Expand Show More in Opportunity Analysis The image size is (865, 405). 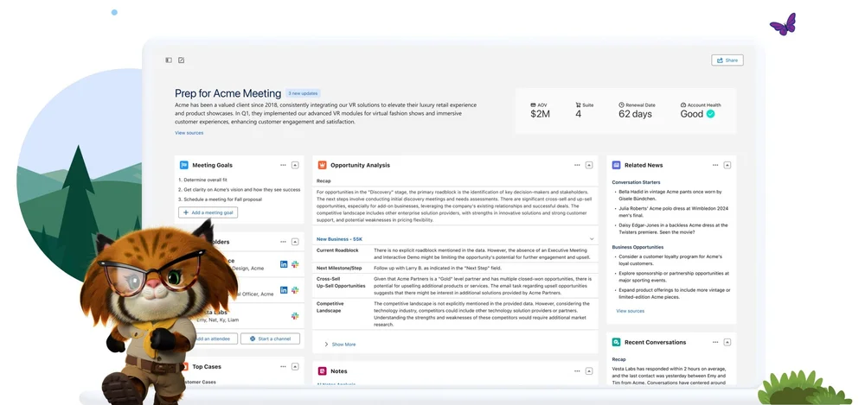(x=340, y=345)
